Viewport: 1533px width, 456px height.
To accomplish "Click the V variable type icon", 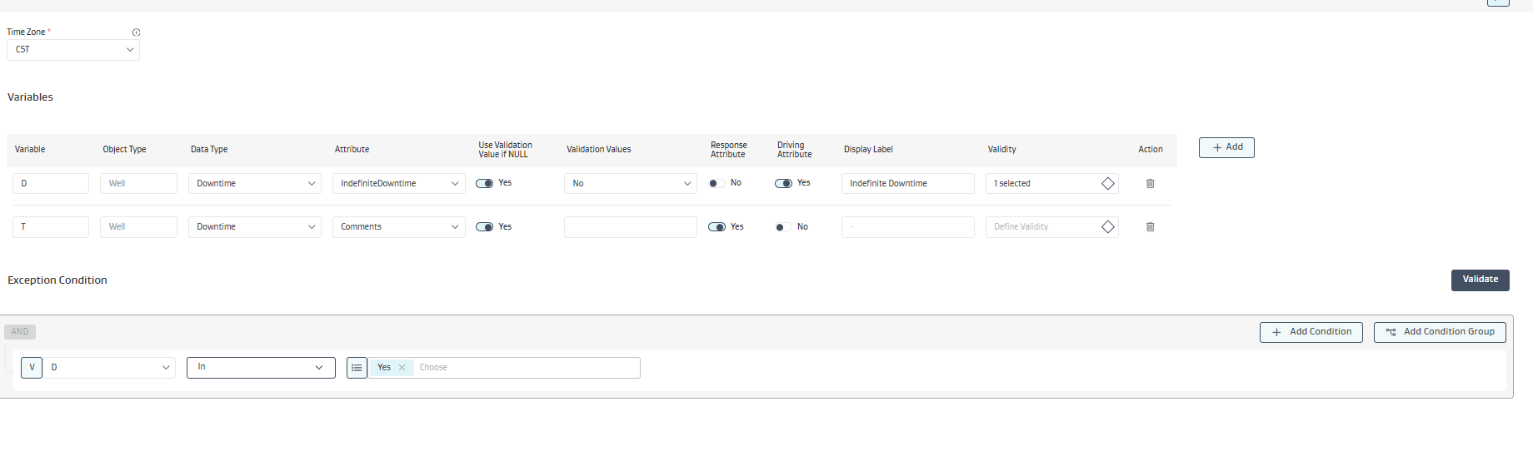I will (32, 368).
